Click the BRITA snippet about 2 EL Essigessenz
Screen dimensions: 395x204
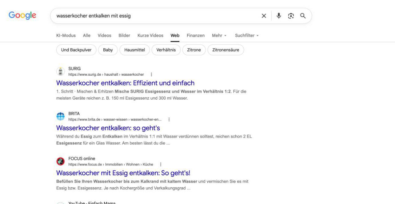(154, 140)
